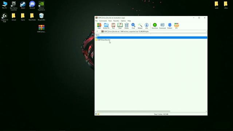Select the other folder on desktop
Screen dimensions: 233x131
click(x=226, y=5)
